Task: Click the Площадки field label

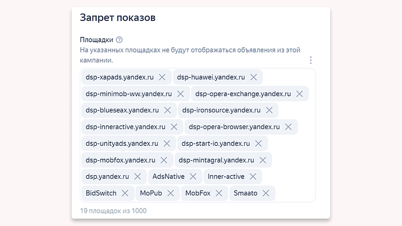Action: 96,40
